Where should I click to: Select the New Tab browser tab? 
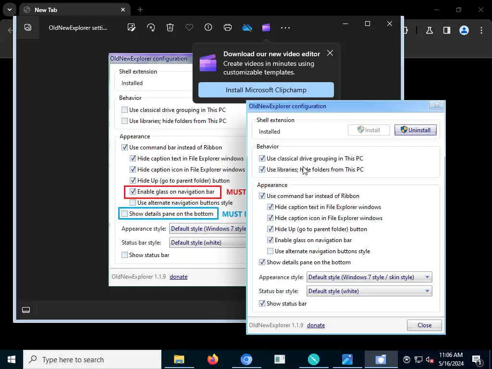coord(75,10)
